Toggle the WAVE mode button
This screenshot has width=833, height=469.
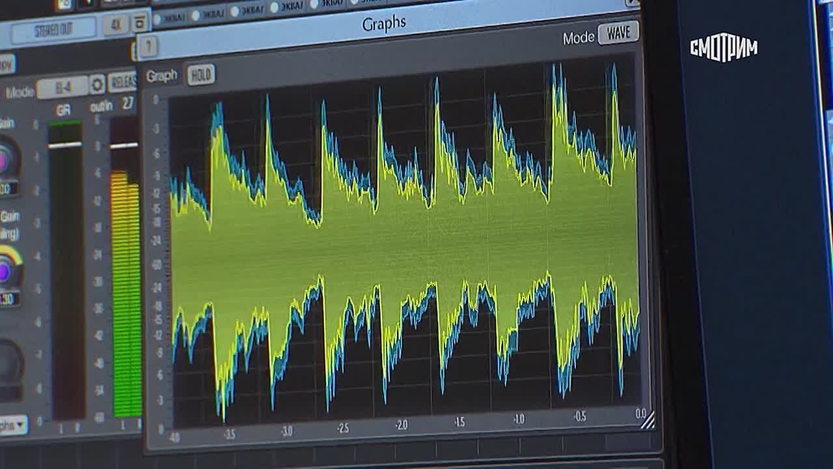[x=618, y=33]
